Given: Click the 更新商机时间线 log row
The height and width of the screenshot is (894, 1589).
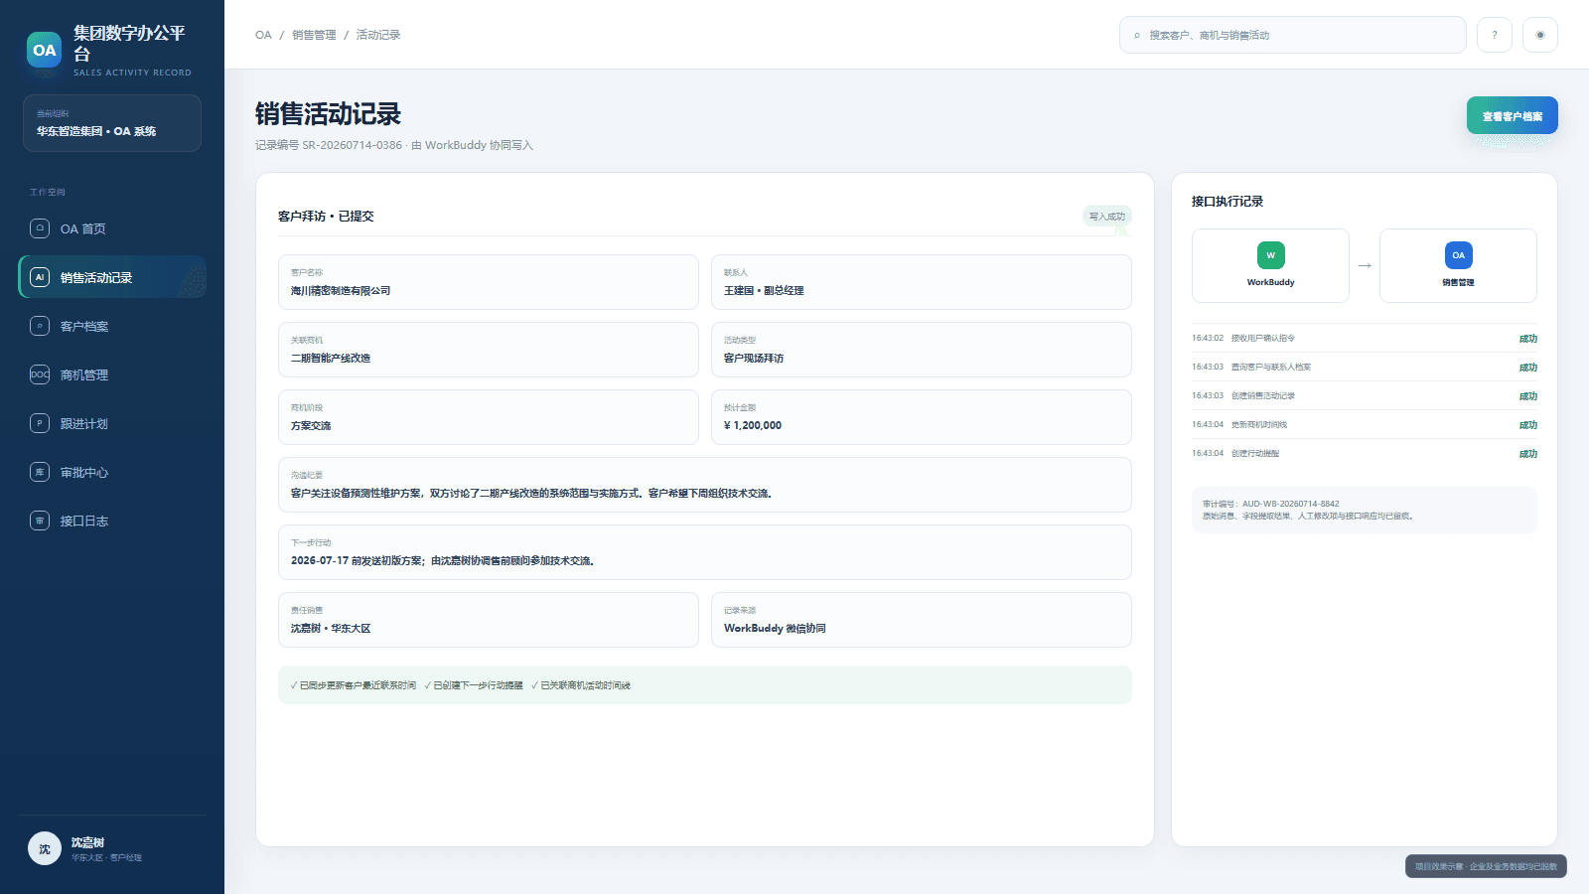Looking at the screenshot, I should coord(1365,425).
